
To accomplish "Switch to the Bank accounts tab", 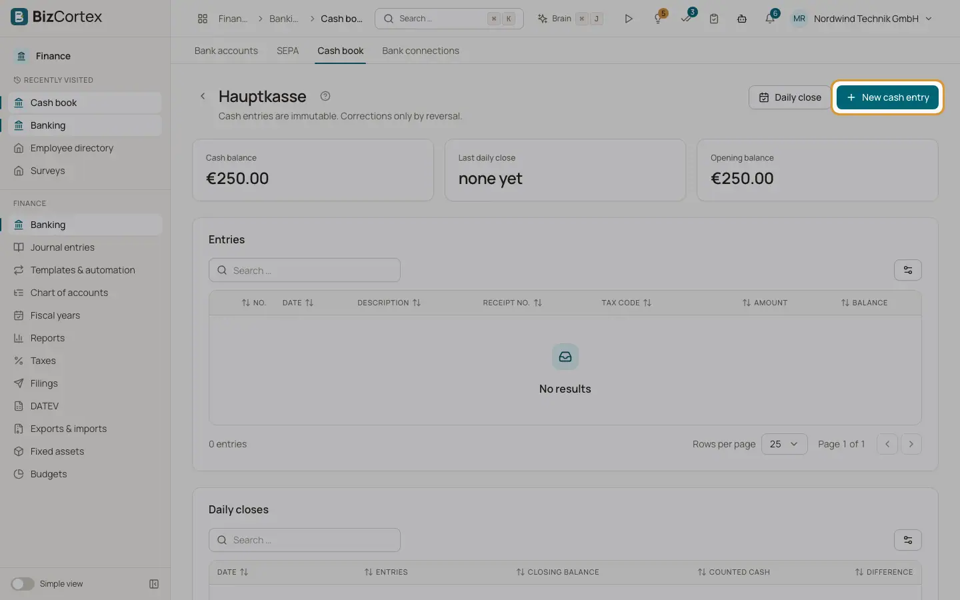I will [x=226, y=51].
